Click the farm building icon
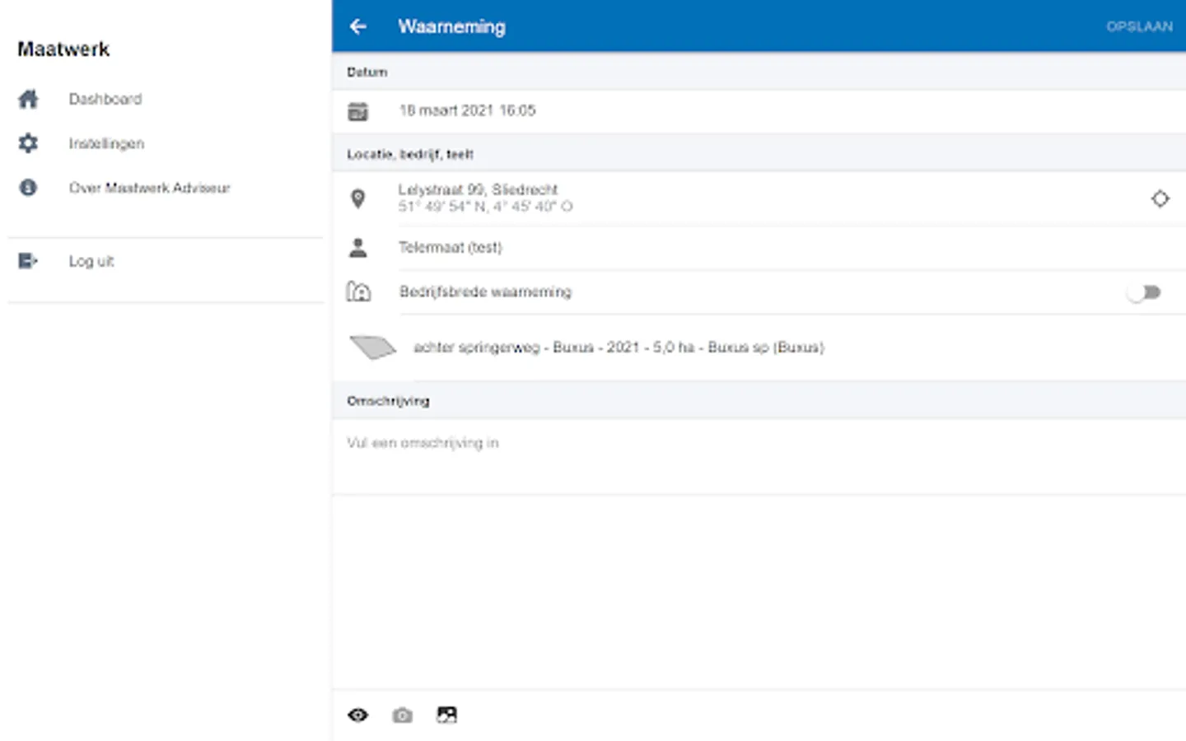This screenshot has height=741, width=1186. pos(358,291)
